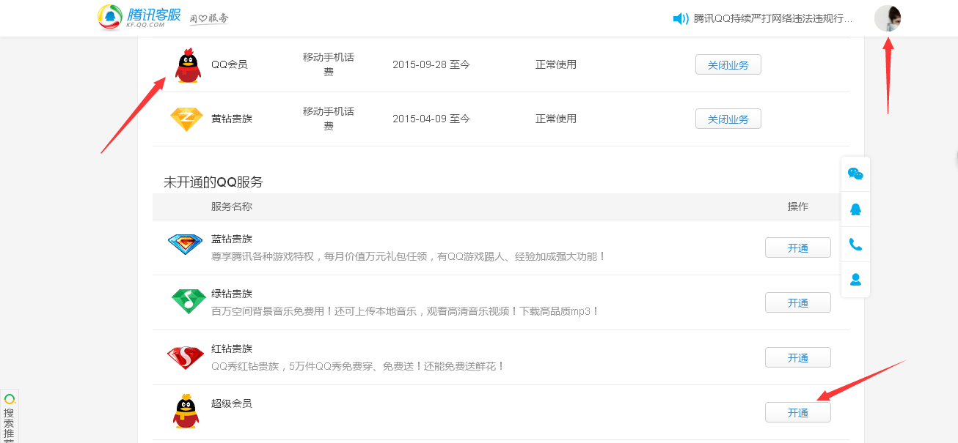Image resolution: width=958 pixels, height=443 pixels.
Task: Click 移动手机话费 payment method in QQ会员 row
Action: pos(329,64)
